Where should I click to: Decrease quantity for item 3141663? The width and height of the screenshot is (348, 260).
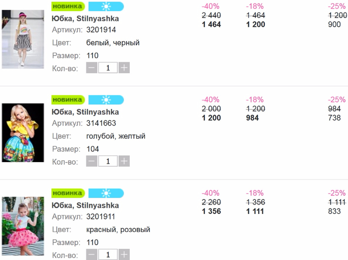(x=92, y=161)
